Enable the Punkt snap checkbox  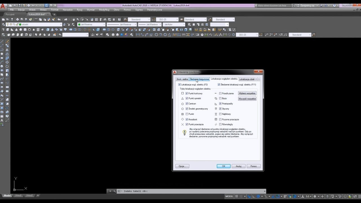(187, 114)
